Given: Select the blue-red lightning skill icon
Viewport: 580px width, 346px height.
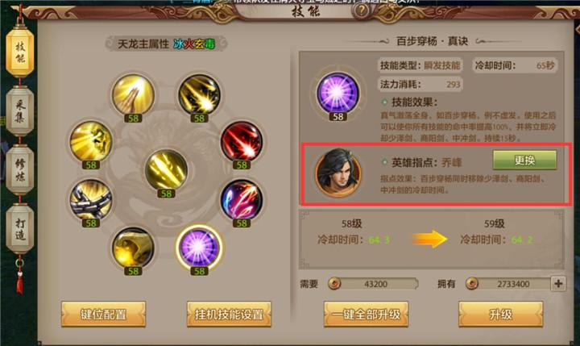Looking at the screenshot, I should click(x=242, y=200).
